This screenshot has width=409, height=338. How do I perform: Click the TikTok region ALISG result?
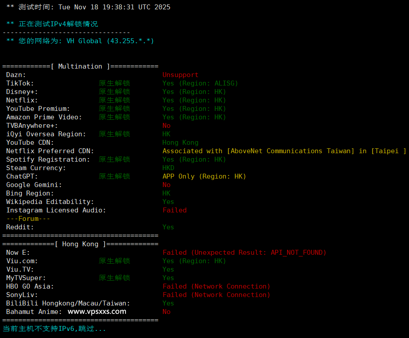[200, 83]
